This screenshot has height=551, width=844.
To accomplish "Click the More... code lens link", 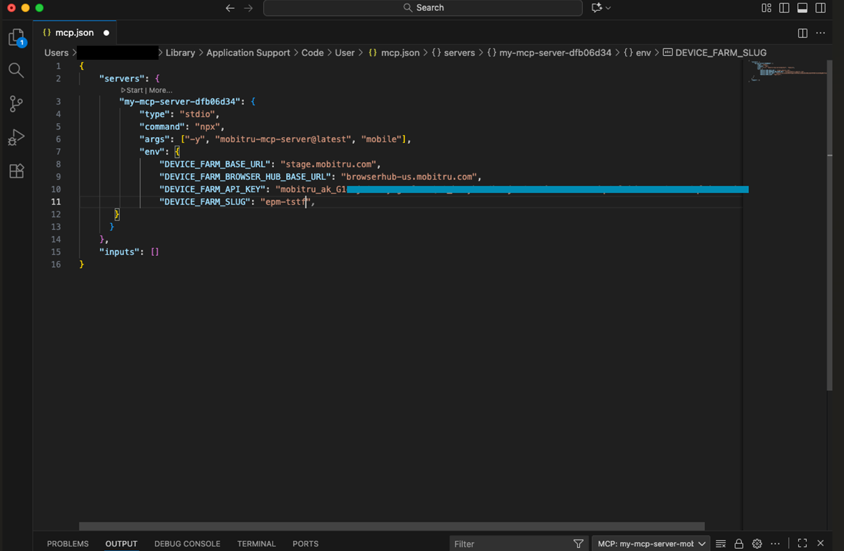I will tap(160, 90).
